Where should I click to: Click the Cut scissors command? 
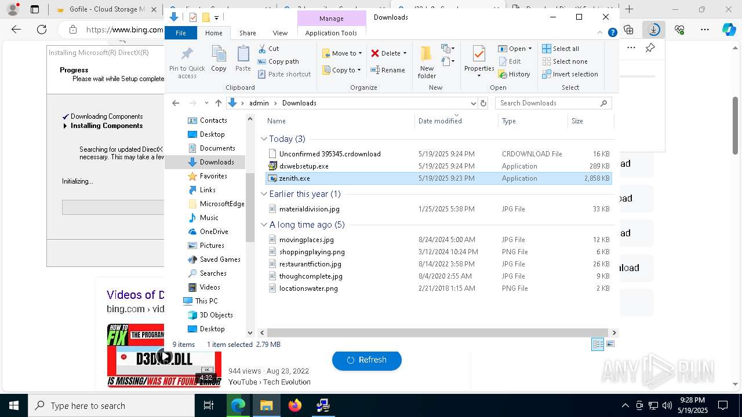point(268,49)
